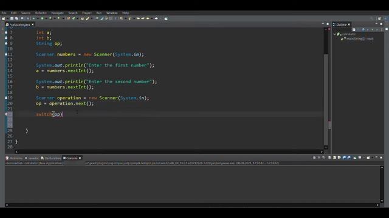
Task: Select the calculator.java editor tab
Action: pyautogui.click(x=19, y=25)
